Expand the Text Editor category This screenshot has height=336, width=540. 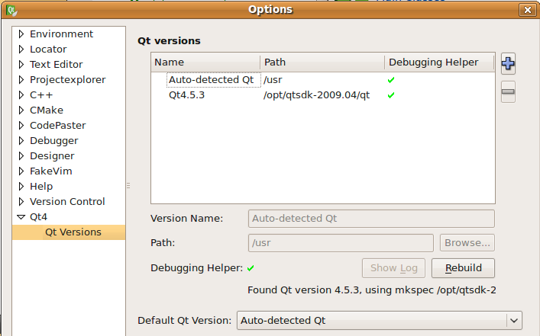point(21,65)
